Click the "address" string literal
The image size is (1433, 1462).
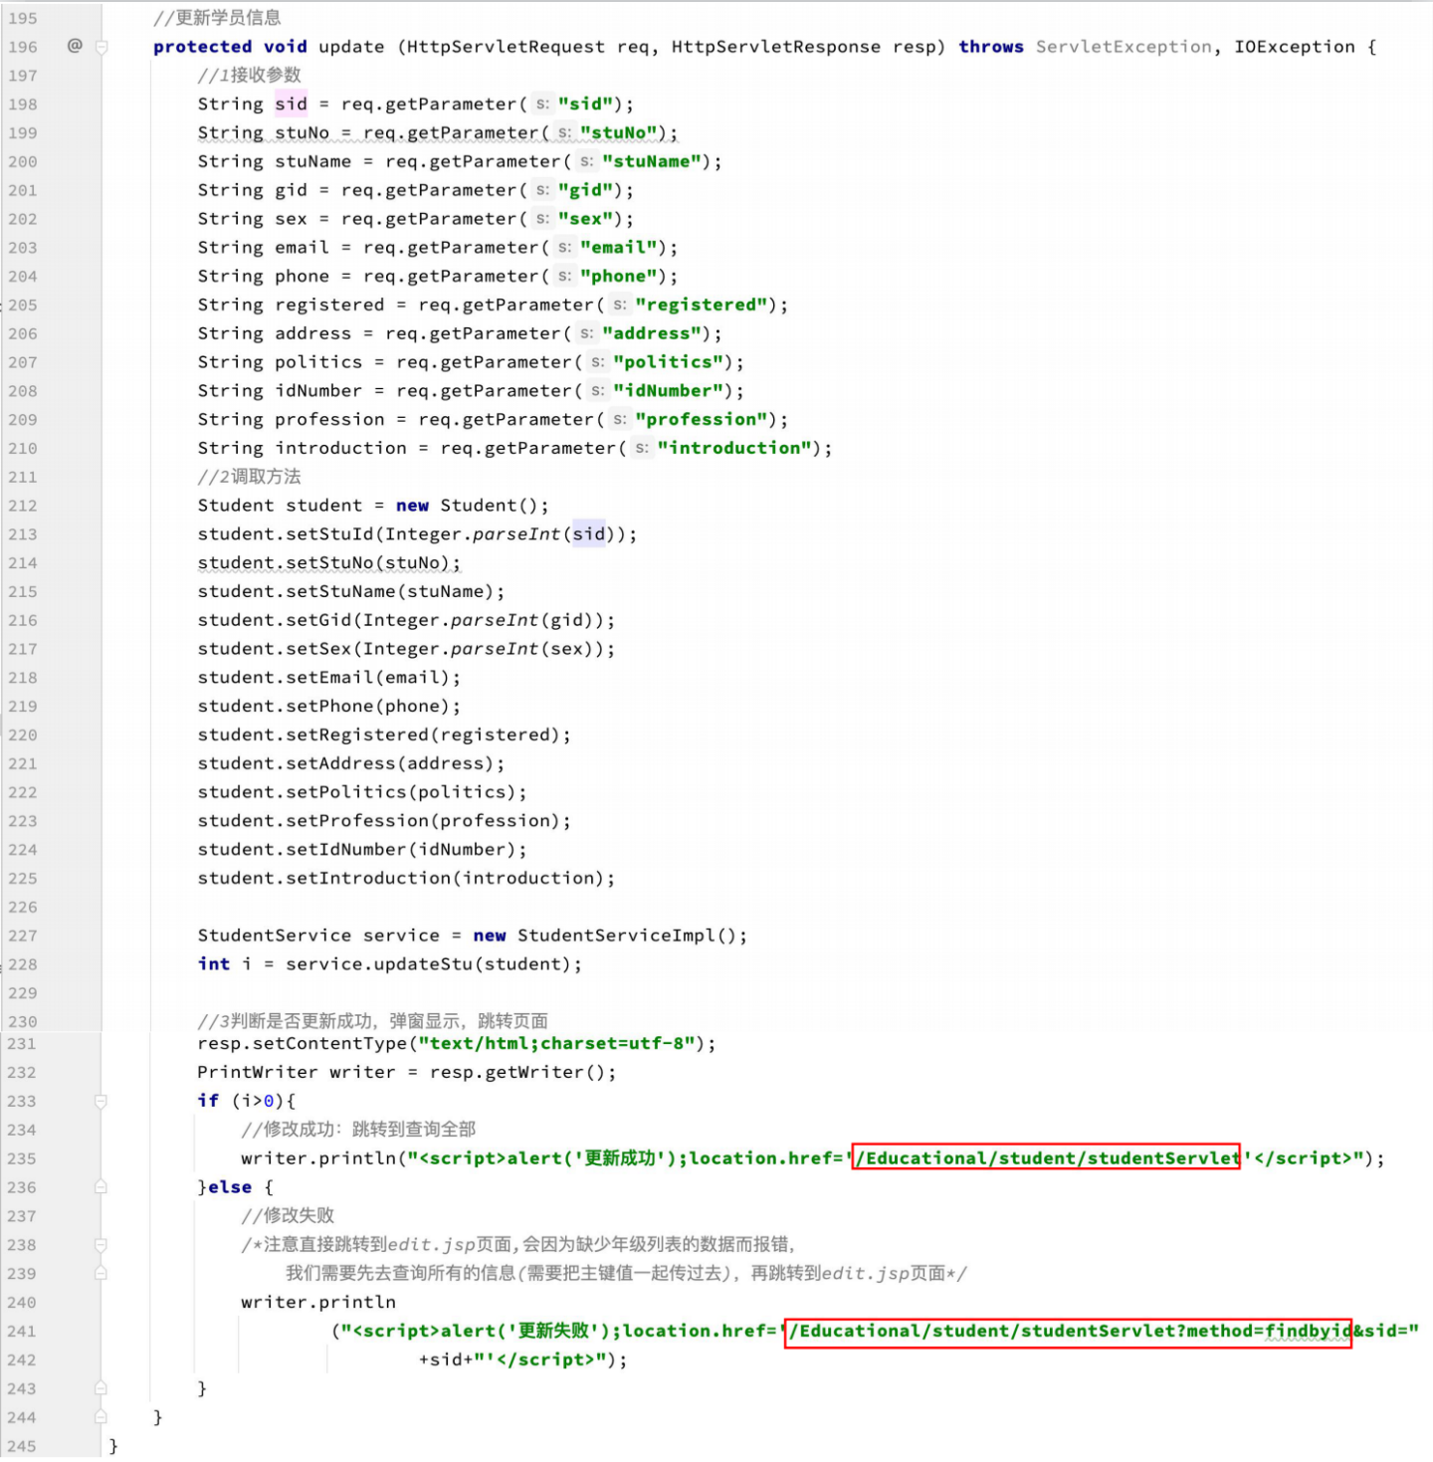pyautogui.click(x=652, y=333)
